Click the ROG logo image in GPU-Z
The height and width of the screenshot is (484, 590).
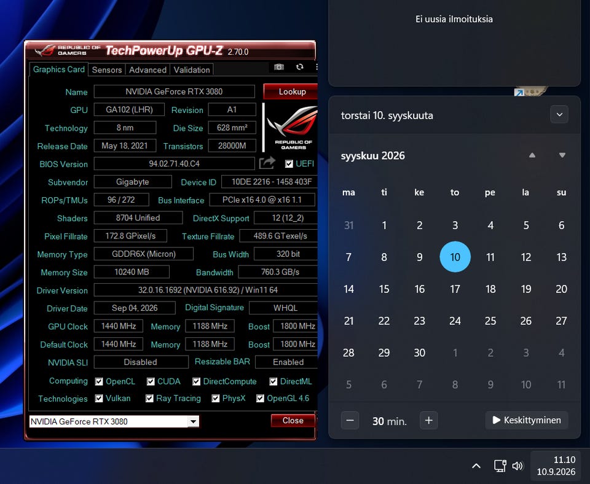291,128
